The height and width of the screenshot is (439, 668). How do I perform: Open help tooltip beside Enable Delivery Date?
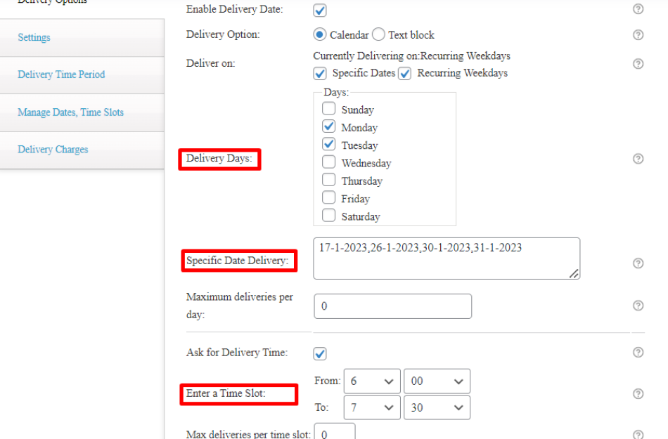click(x=638, y=10)
